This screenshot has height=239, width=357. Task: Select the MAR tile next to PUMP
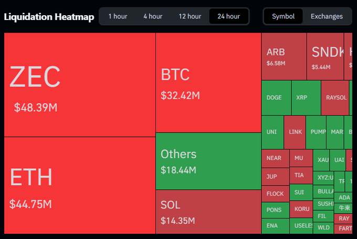click(335, 132)
